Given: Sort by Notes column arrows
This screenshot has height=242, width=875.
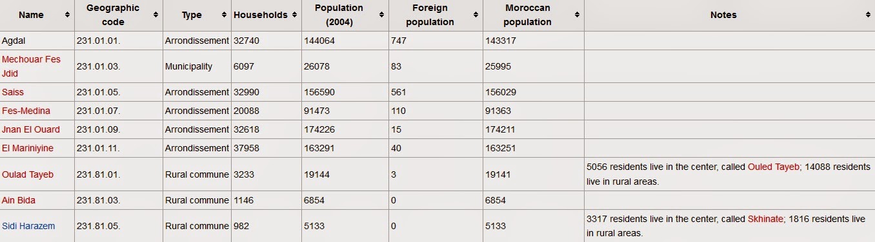Looking at the screenshot, I should [868, 15].
